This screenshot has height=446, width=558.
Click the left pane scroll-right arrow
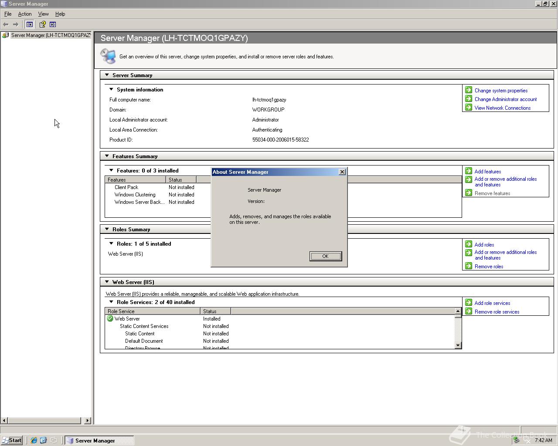[88, 420]
